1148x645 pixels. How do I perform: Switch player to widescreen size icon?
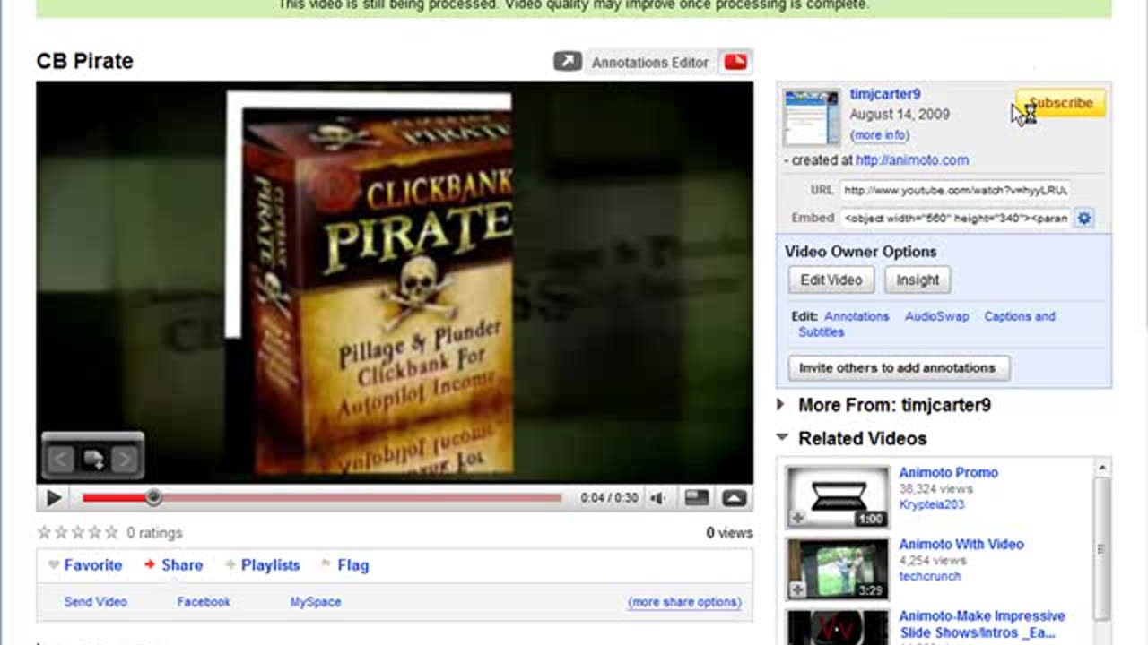point(697,498)
